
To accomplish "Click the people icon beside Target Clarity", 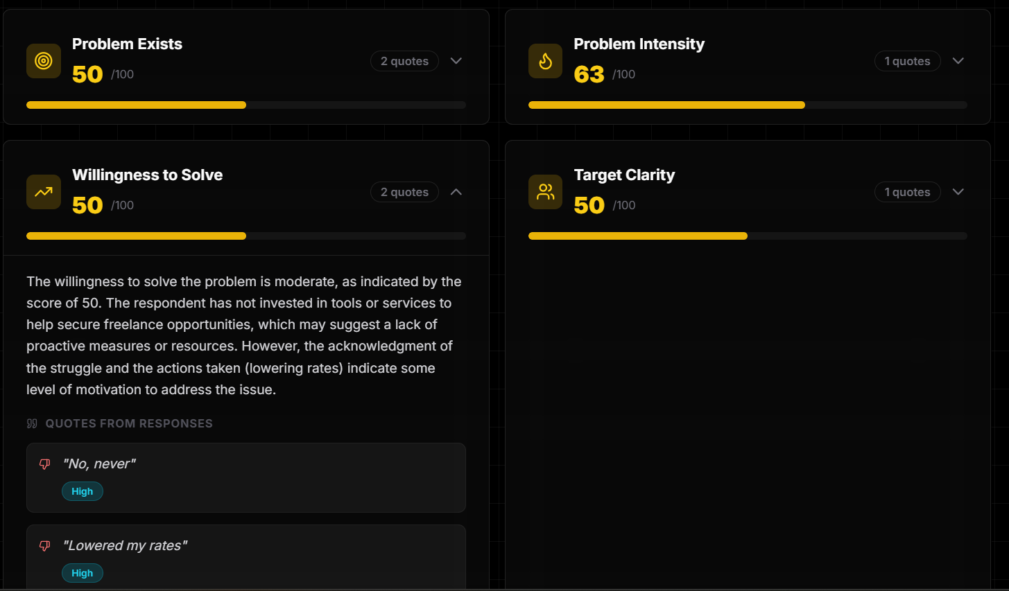I will (546, 192).
